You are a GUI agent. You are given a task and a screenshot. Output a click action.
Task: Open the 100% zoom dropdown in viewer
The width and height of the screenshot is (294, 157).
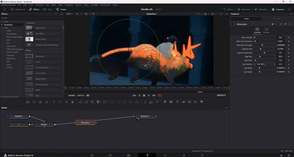(x=69, y=14)
